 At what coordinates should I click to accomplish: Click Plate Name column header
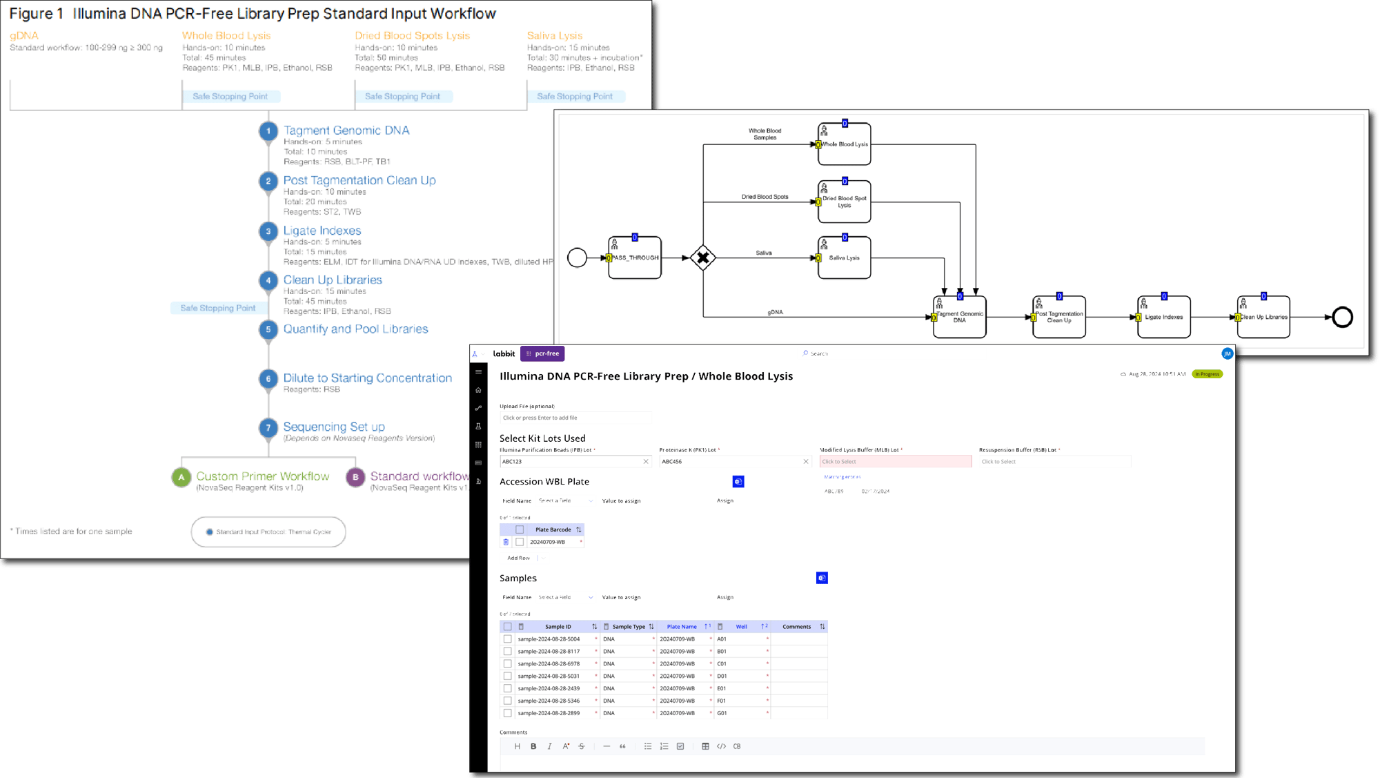(682, 627)
